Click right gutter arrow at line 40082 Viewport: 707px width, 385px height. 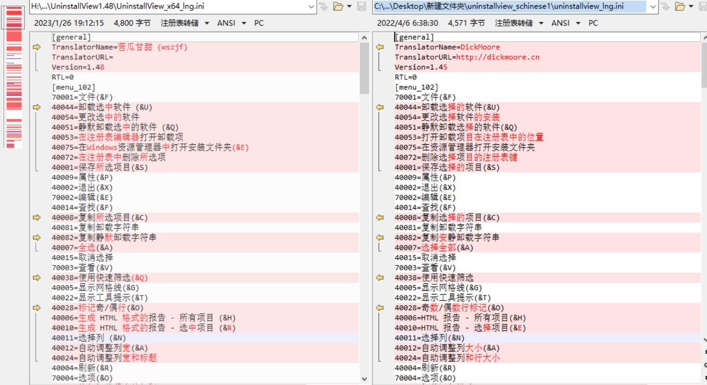[x=380, y=237]
